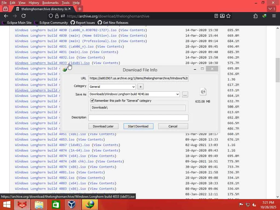This screenshot has width=280, height=210.
Task: Click Windows Longhorn build 4074 (x64).iso link
Action: click(x=50, y=156)
